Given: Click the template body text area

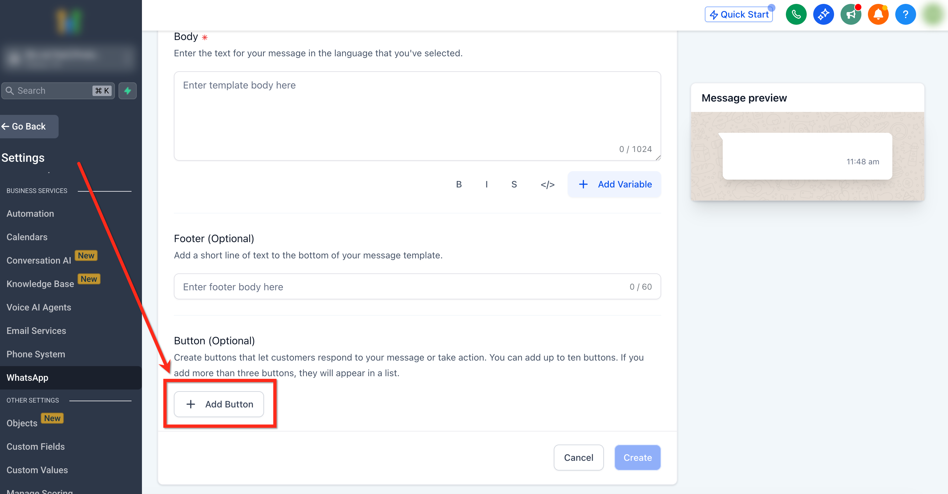Looking at the screenshot, I should [x=417, y=116].
